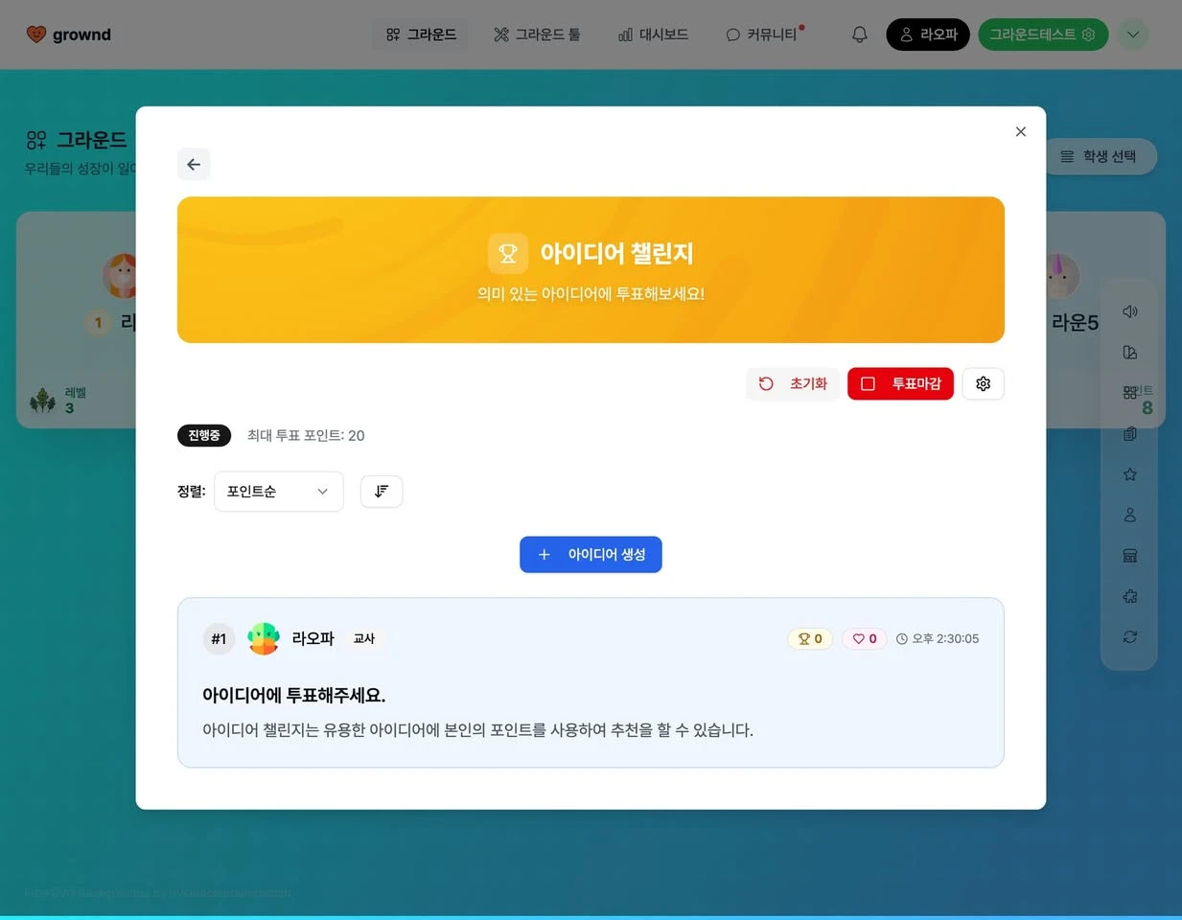The image size is (1182, 920).
Task: Open idea challenge settings gear
Action: (983, 383)
